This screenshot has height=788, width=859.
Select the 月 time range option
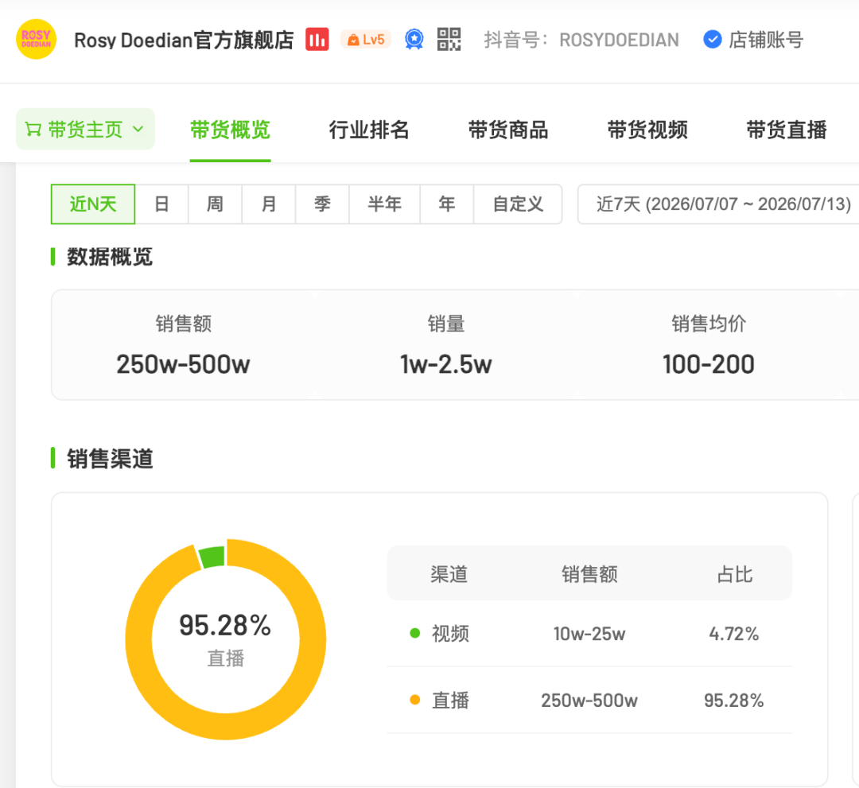pyautogui.click(x=269, y=204)
